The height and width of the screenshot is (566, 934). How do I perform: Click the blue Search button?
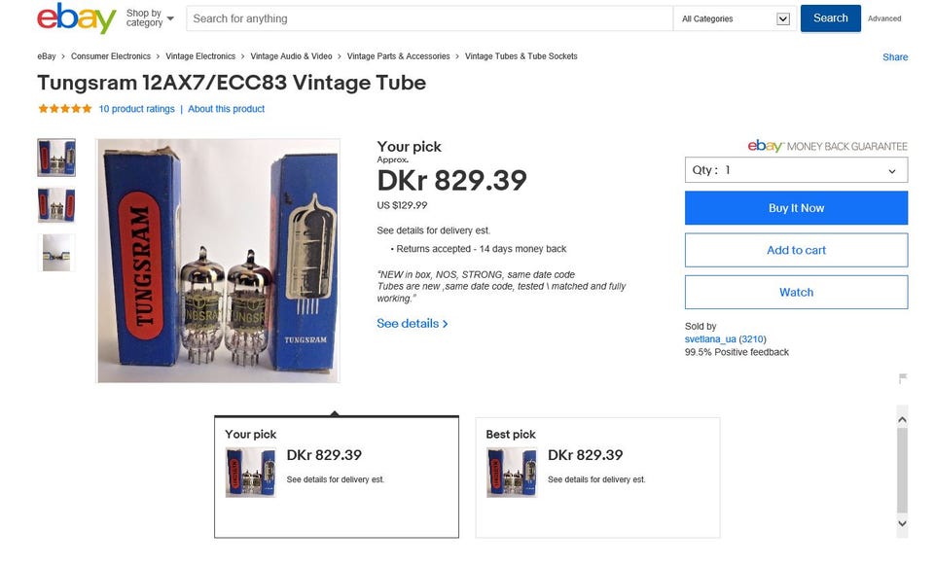[x=830, y=18]
